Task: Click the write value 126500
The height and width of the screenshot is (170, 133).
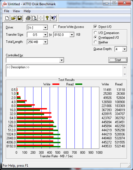Action: 107,102
